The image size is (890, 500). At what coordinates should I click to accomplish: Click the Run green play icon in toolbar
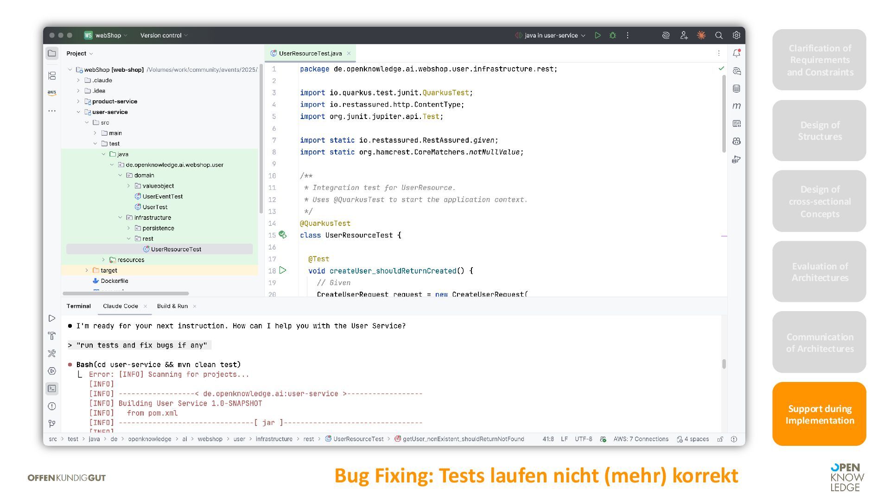pos(598,35)
